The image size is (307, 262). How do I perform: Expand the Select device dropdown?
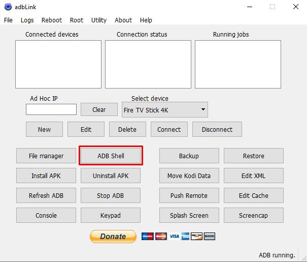tap(165, 110)
